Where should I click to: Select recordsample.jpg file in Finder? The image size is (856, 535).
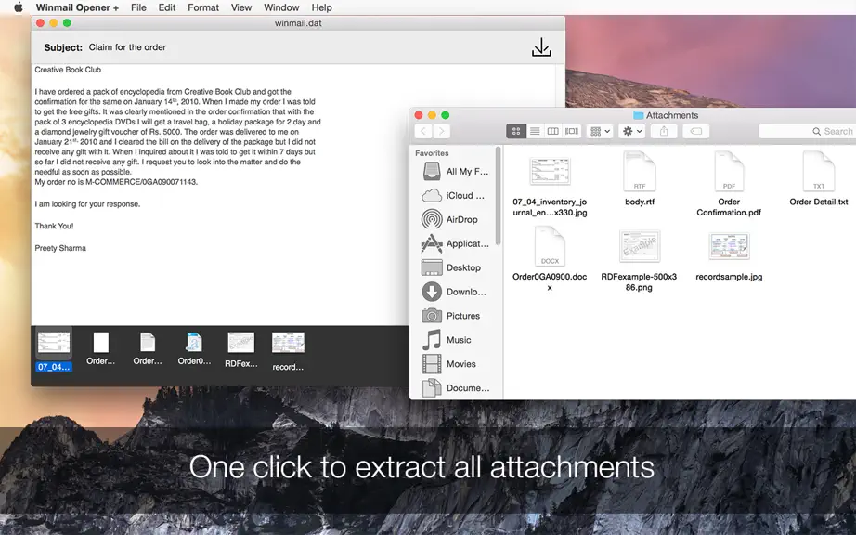(729, 256)
